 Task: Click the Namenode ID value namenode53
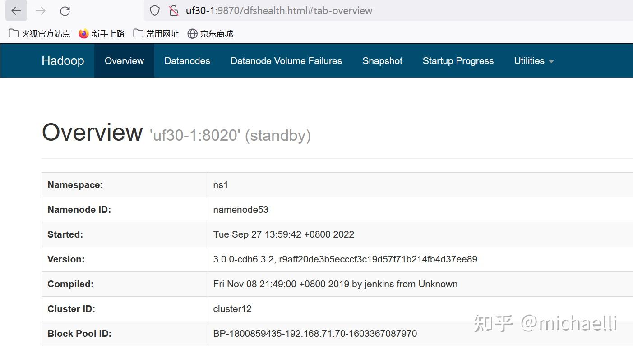[x=240, y=209]
